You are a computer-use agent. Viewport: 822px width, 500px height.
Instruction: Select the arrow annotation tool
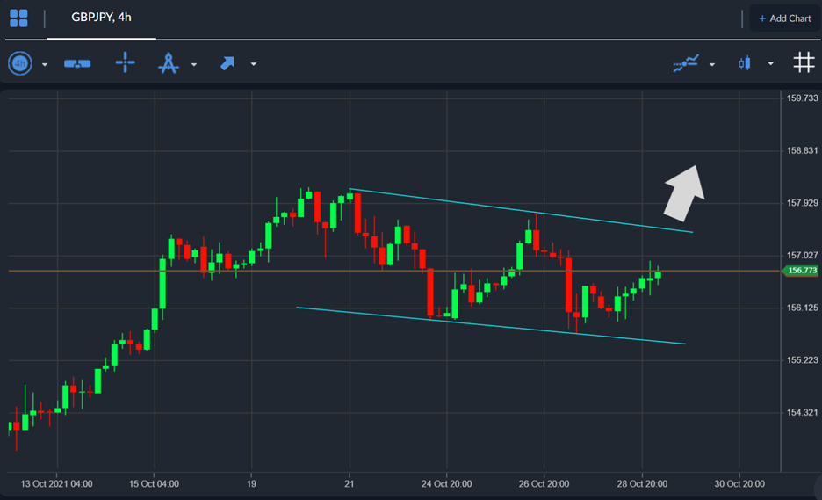(227, 63)
